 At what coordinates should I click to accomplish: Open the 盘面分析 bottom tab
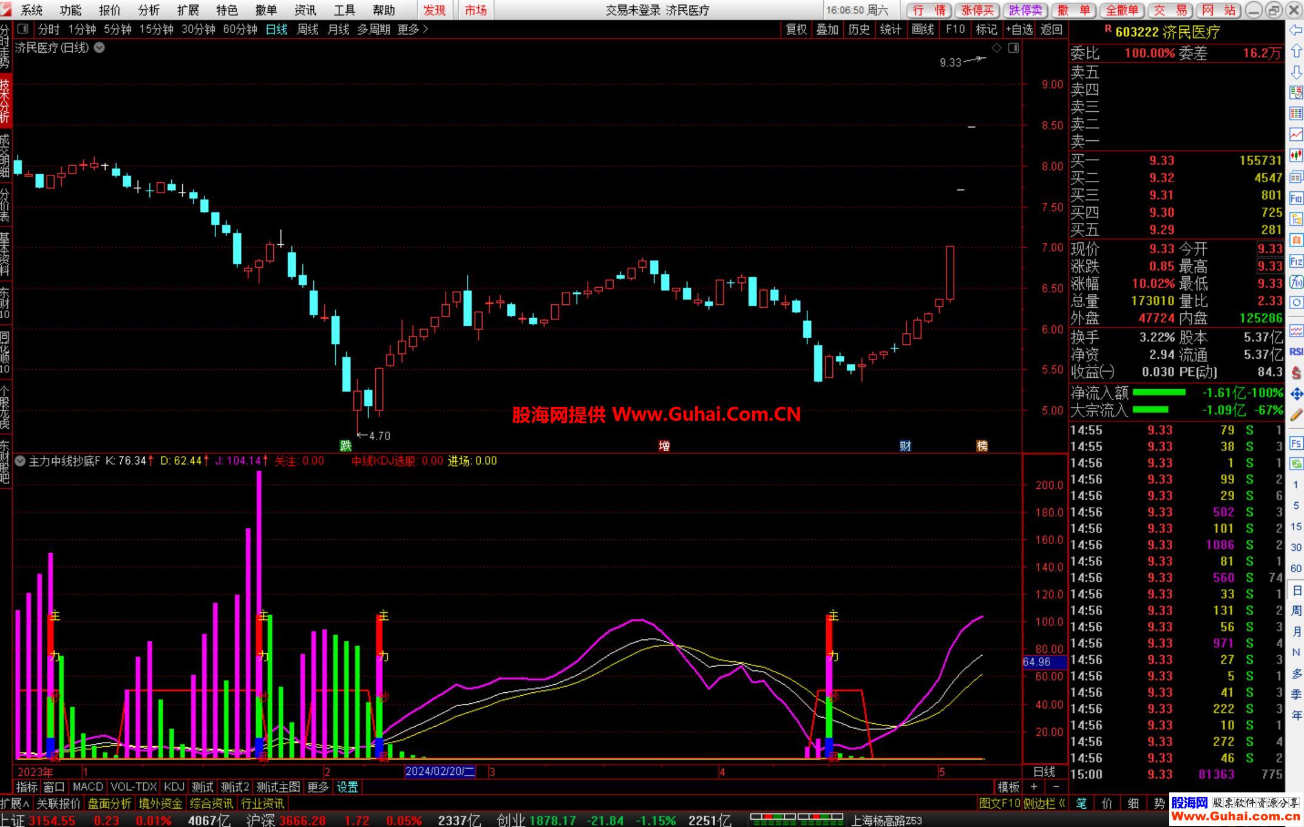click(109, 803)
